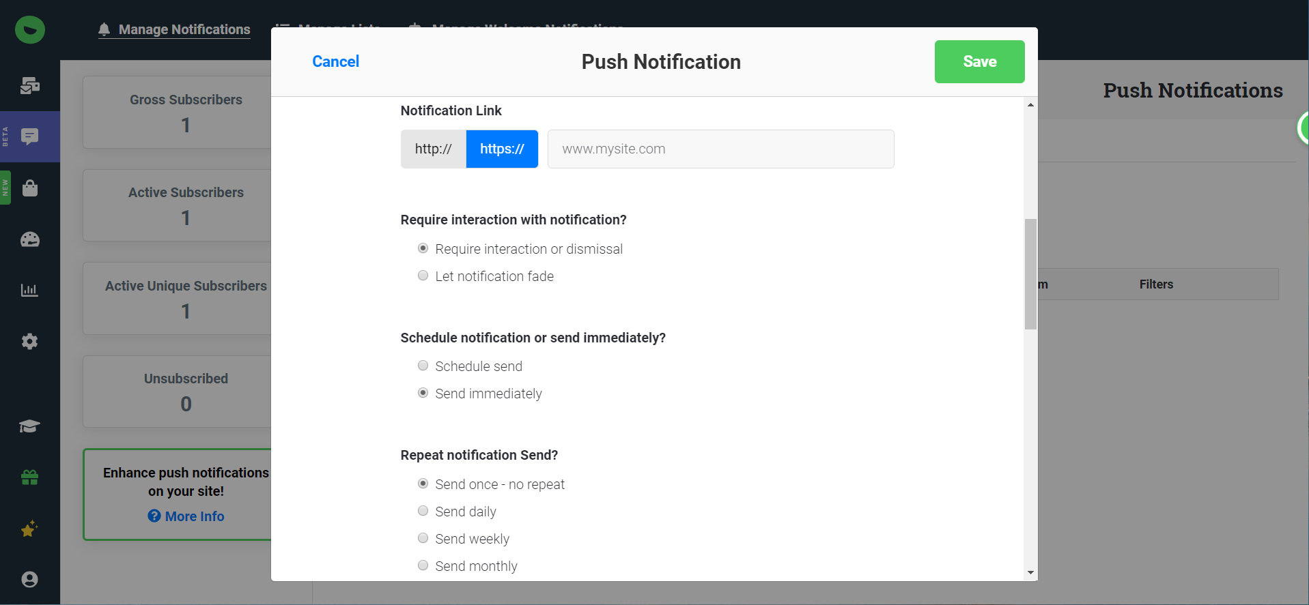The image size is (1309, 605).
Task: Click the Active Unique Subscribers card
Action: pyautogui.click(x=178, y=298)
